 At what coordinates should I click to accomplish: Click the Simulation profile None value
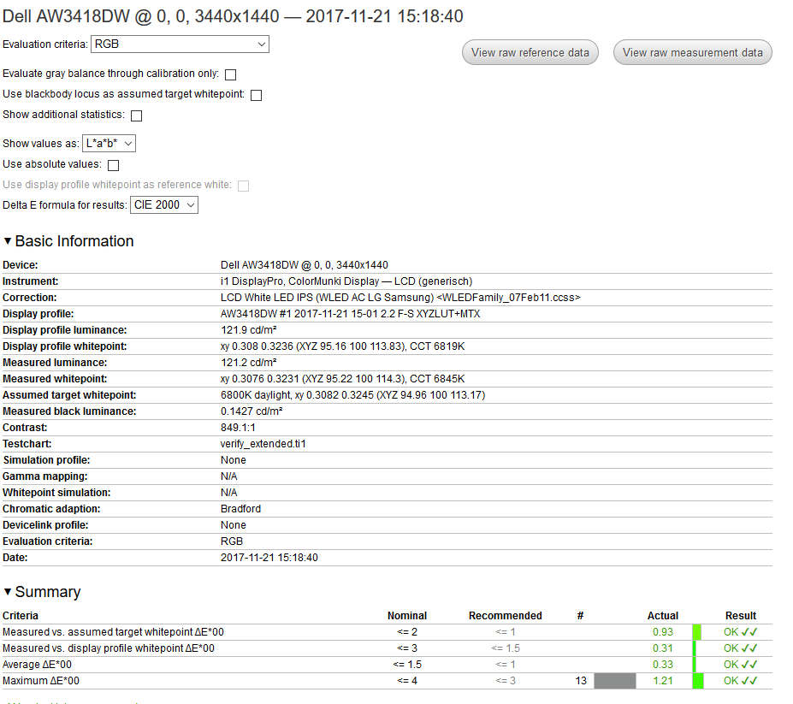pos(234,460)
